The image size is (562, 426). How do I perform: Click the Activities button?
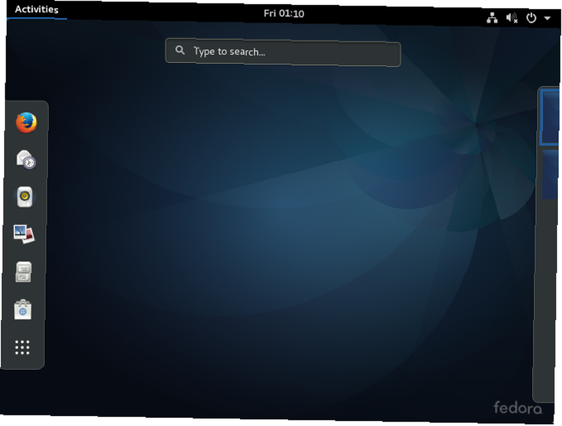point(37,10)
